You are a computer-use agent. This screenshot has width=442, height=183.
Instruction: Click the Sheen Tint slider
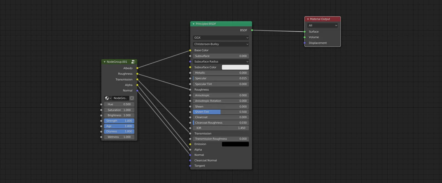221,112
